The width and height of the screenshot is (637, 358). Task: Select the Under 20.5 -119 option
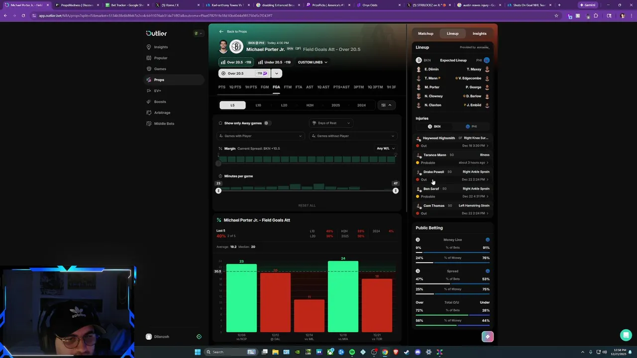[274, 62]
